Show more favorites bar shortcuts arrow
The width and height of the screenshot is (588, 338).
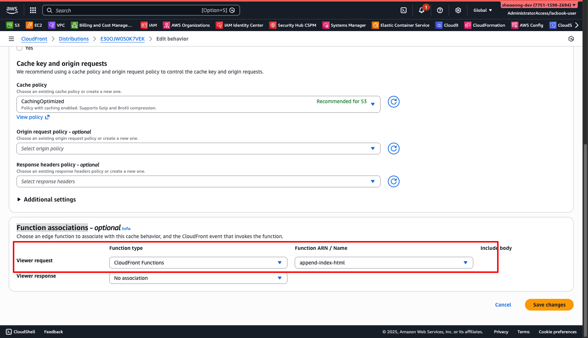pos(577,25)
